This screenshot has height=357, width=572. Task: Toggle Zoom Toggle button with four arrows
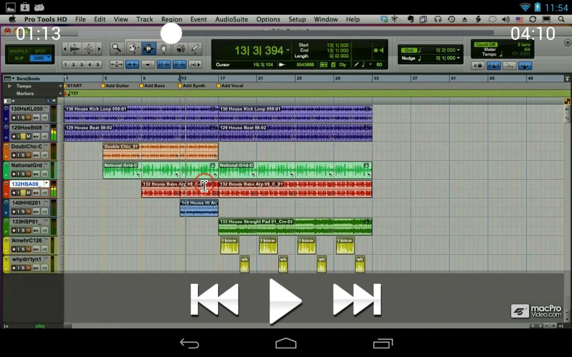[x=117, y=65]
